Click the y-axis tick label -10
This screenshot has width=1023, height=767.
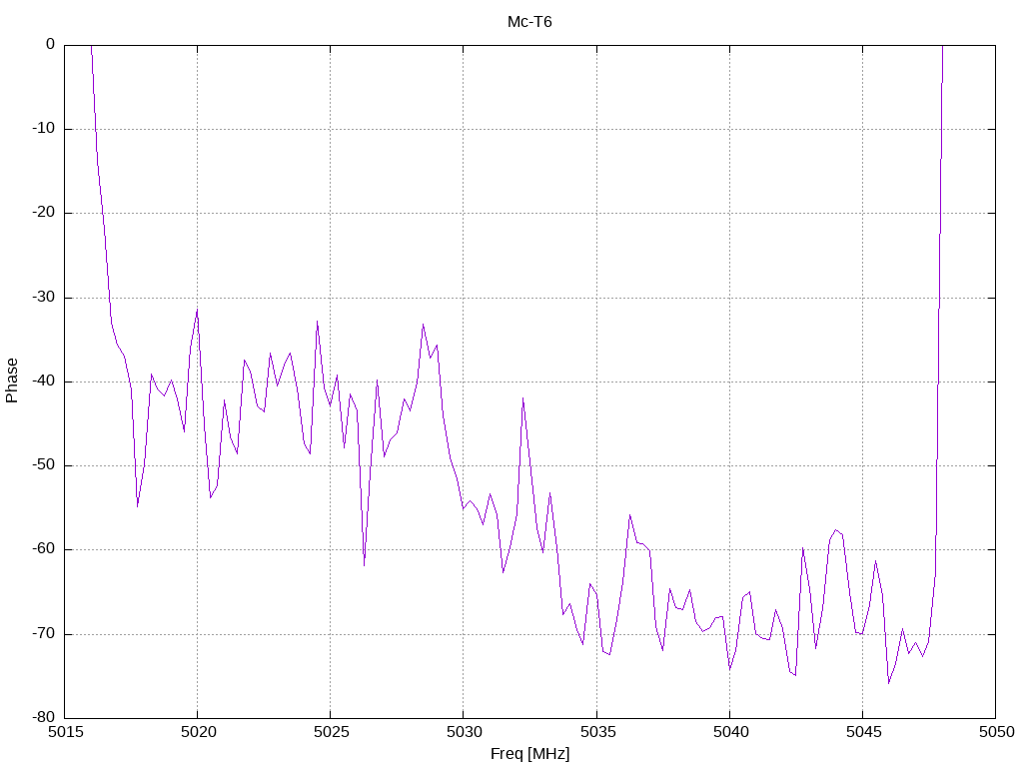pos(44,129)
